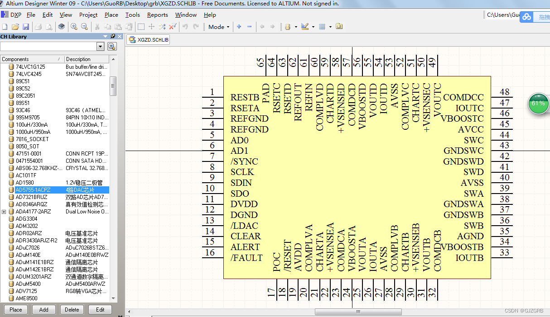Click the component filter magnifier icon
550x317 pixels.
[x=111, y=46]
